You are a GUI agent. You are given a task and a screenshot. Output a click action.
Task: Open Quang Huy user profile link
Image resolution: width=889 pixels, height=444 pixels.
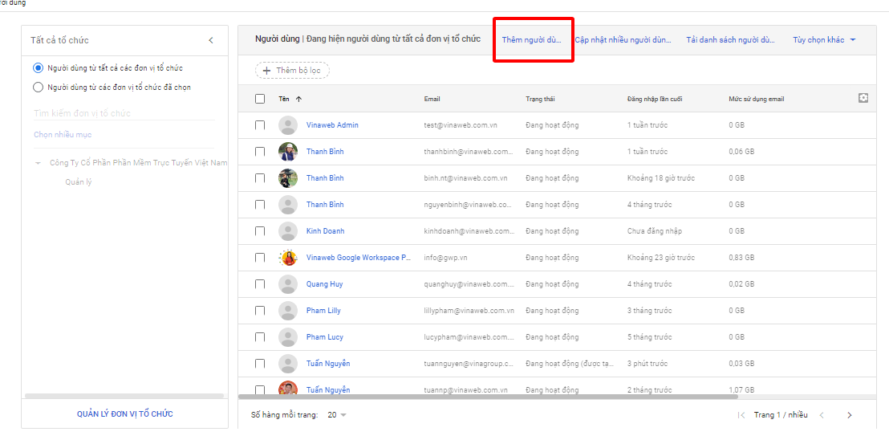point(324,284)
